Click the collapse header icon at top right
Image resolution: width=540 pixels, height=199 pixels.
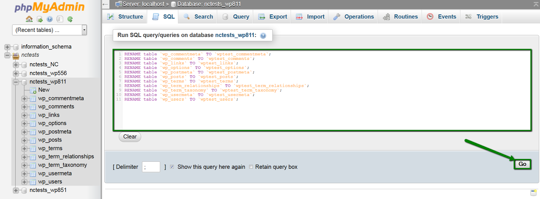click(536, 4)
